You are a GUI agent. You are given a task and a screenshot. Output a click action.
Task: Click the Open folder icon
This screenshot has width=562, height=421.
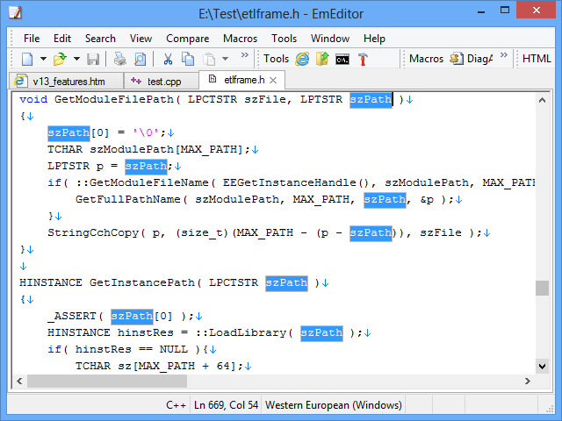click(60, 59)
